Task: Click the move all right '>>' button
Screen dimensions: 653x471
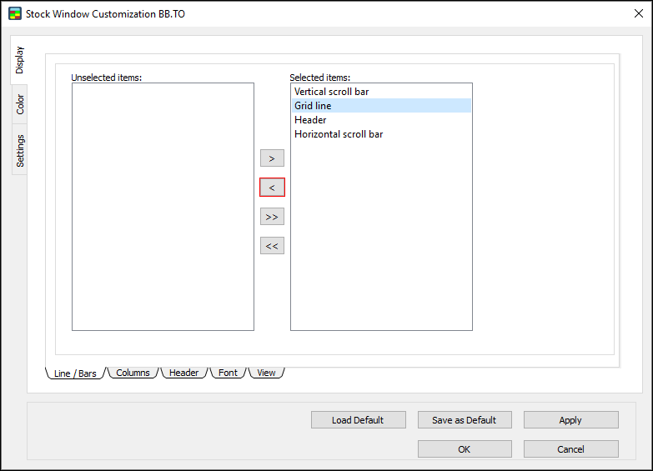Action: (272, 217)
